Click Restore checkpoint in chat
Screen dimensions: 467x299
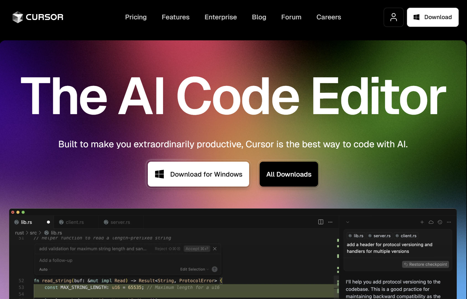pyautogui.click(x=425, y=264)
